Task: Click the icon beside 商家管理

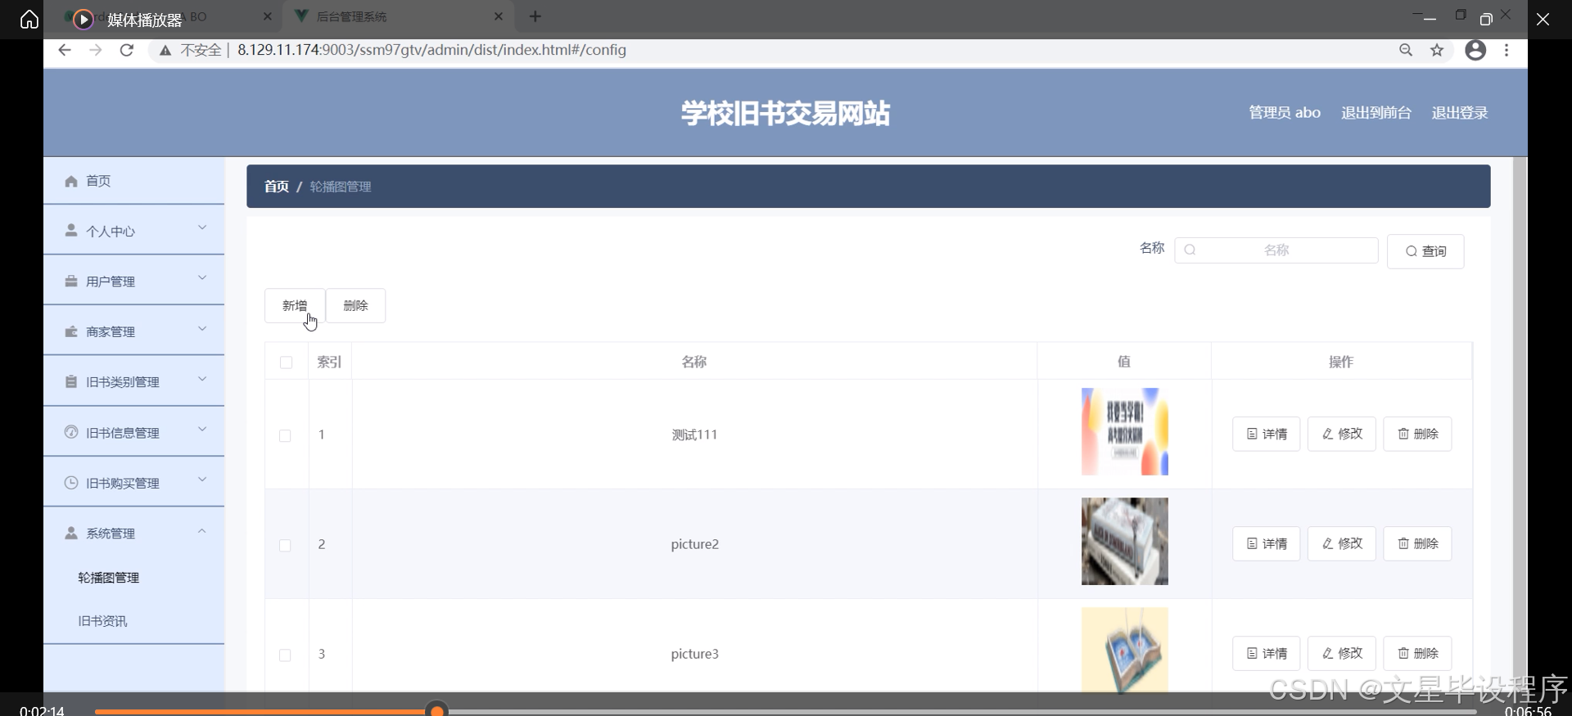Action: [x=71, y=331]
